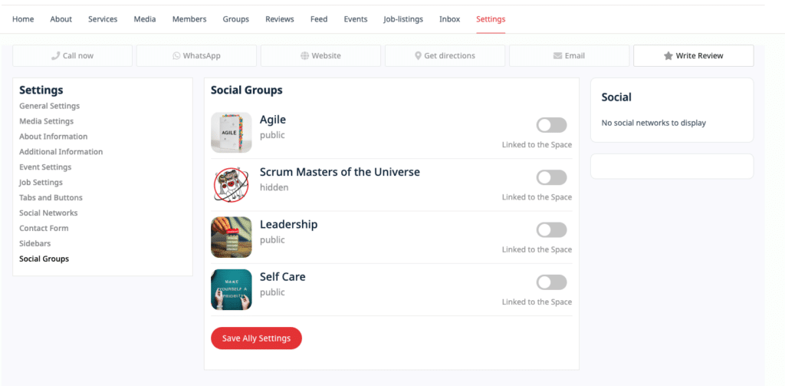The height and width of the screenshot is (386, 785).
Task: Turn on the Leadership group toggle
Action: (552, 230)
